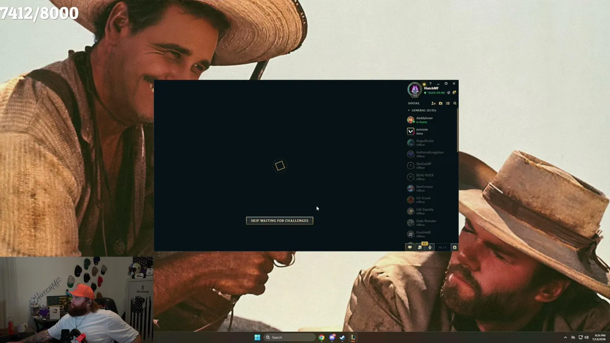Search friends with the magnifier icon

(455, 103)
